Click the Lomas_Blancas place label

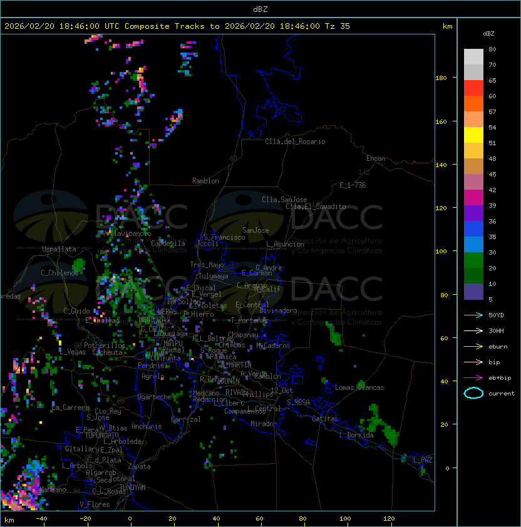(x=359, y=387)
